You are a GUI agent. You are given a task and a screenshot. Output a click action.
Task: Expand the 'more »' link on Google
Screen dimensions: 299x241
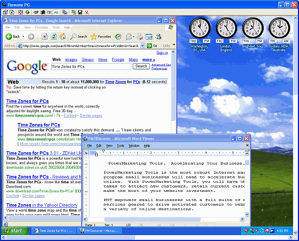coord(149,59)
